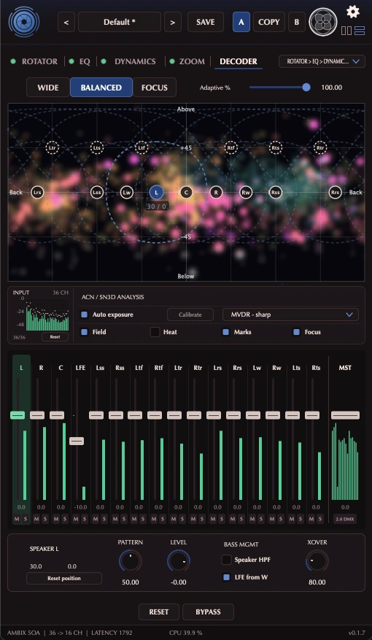Solo the C channel
The width and height of the screenshot is (372, 640).
point(65,519)
